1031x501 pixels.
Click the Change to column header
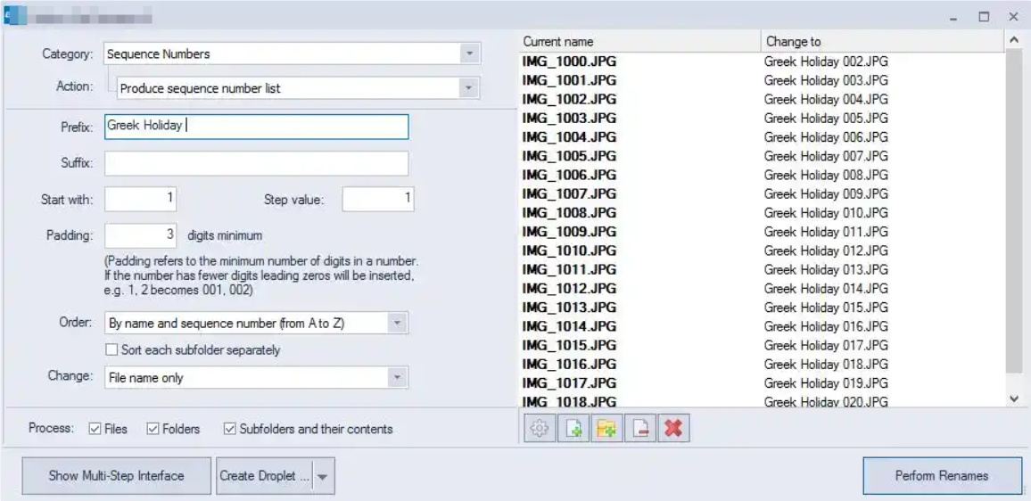pyautogui.click(x=883, y=41)
